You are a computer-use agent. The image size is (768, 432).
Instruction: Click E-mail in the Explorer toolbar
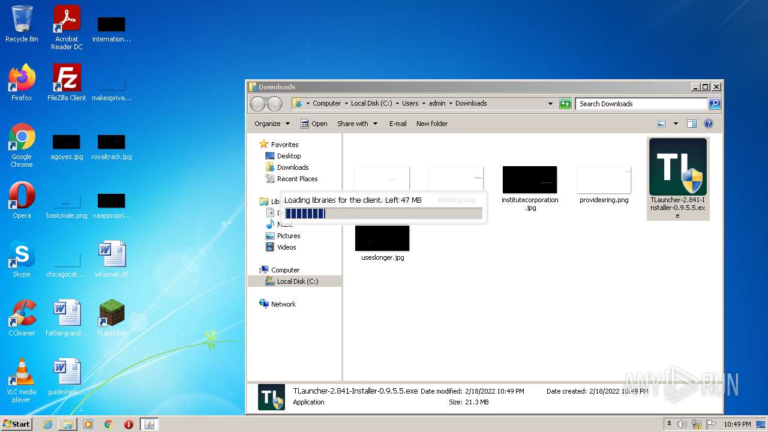pos(398,124)
